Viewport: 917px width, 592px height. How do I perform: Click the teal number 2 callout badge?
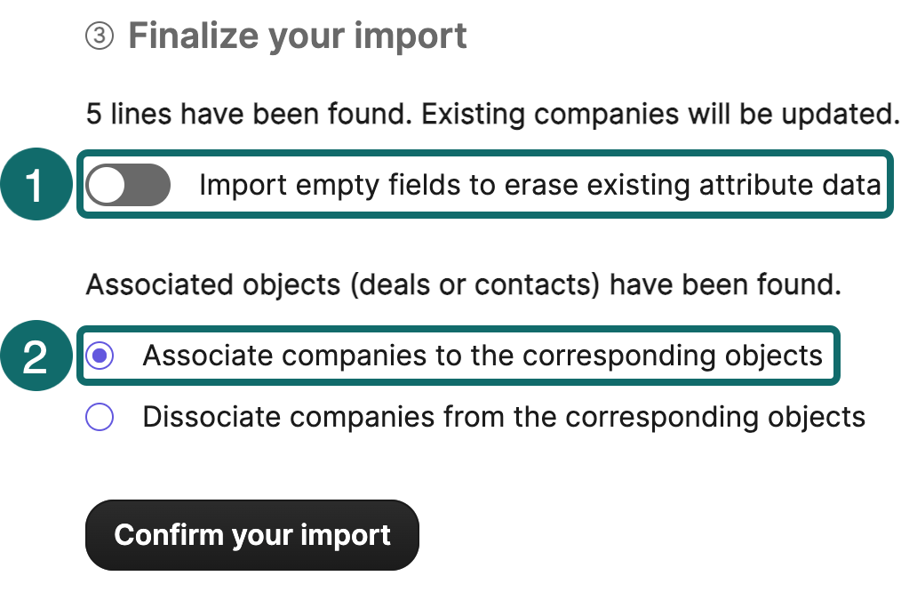click(36, 356)
